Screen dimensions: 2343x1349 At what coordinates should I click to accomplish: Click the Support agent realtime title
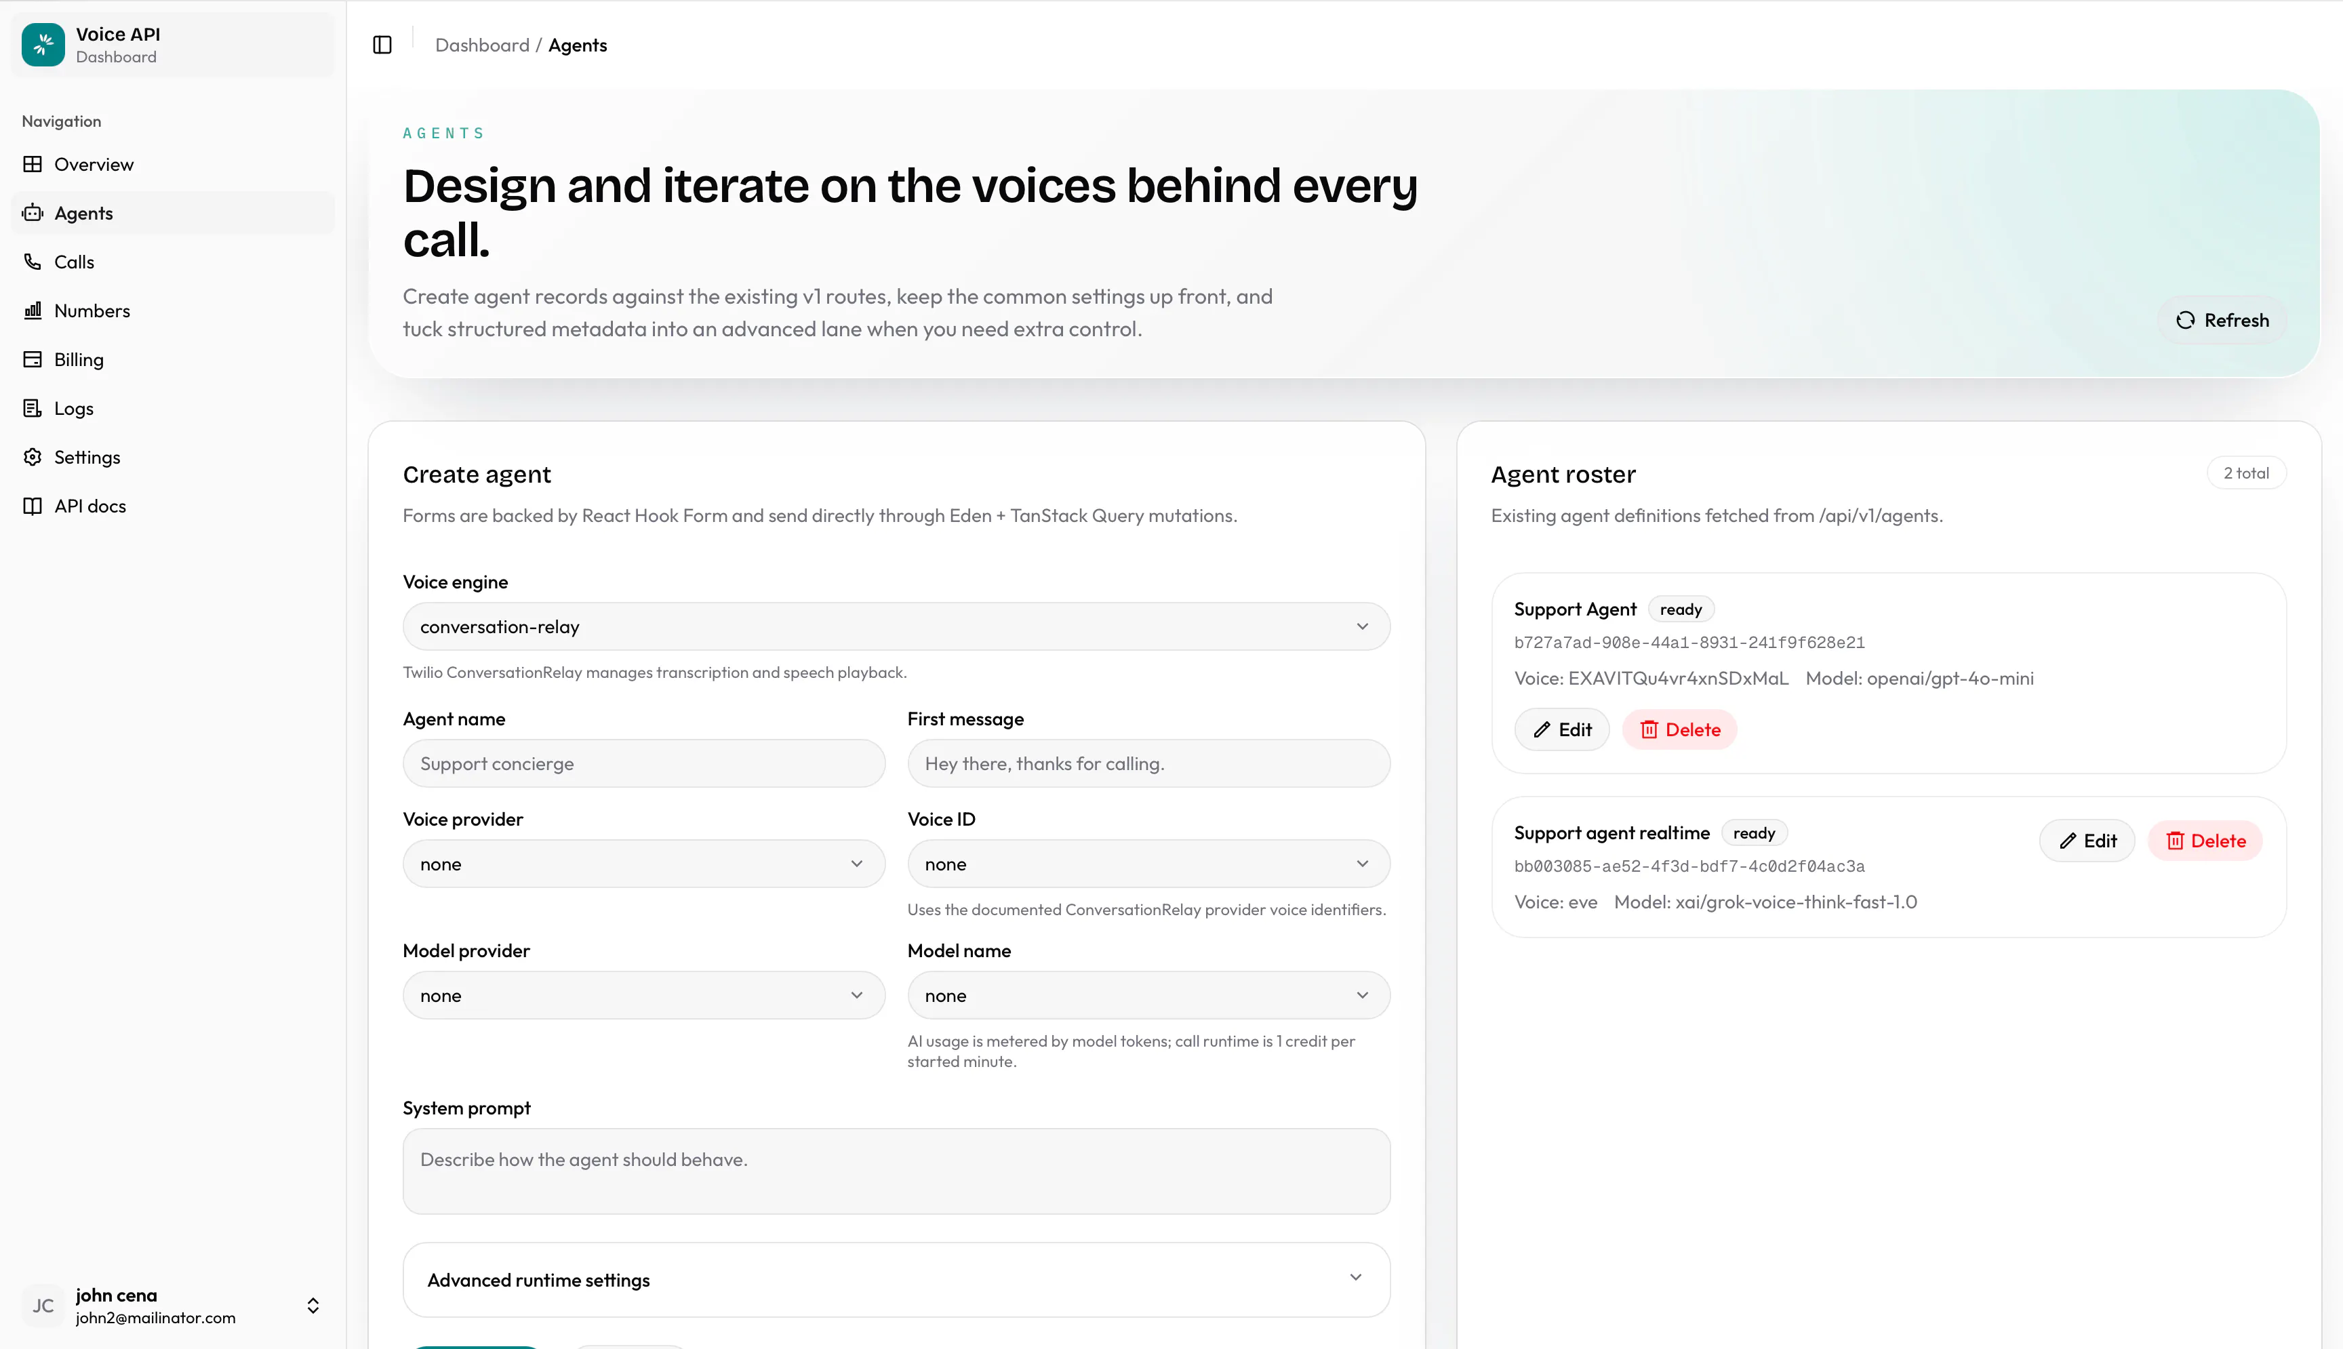[1611, 833]
